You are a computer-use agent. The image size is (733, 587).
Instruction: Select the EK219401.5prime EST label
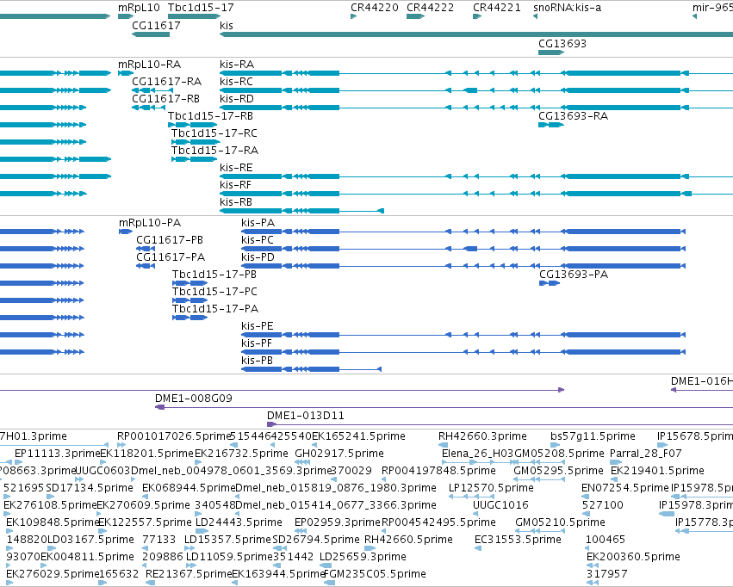click(657, 471)
